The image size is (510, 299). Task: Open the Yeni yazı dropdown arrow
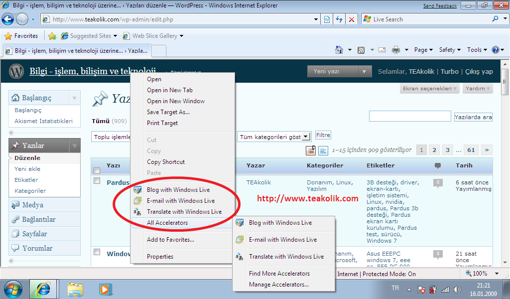pyautogui.click(x=364, y=72)
